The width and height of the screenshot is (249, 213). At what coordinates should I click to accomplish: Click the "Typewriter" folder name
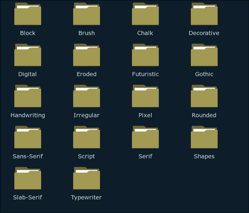(x=86, y=198)
